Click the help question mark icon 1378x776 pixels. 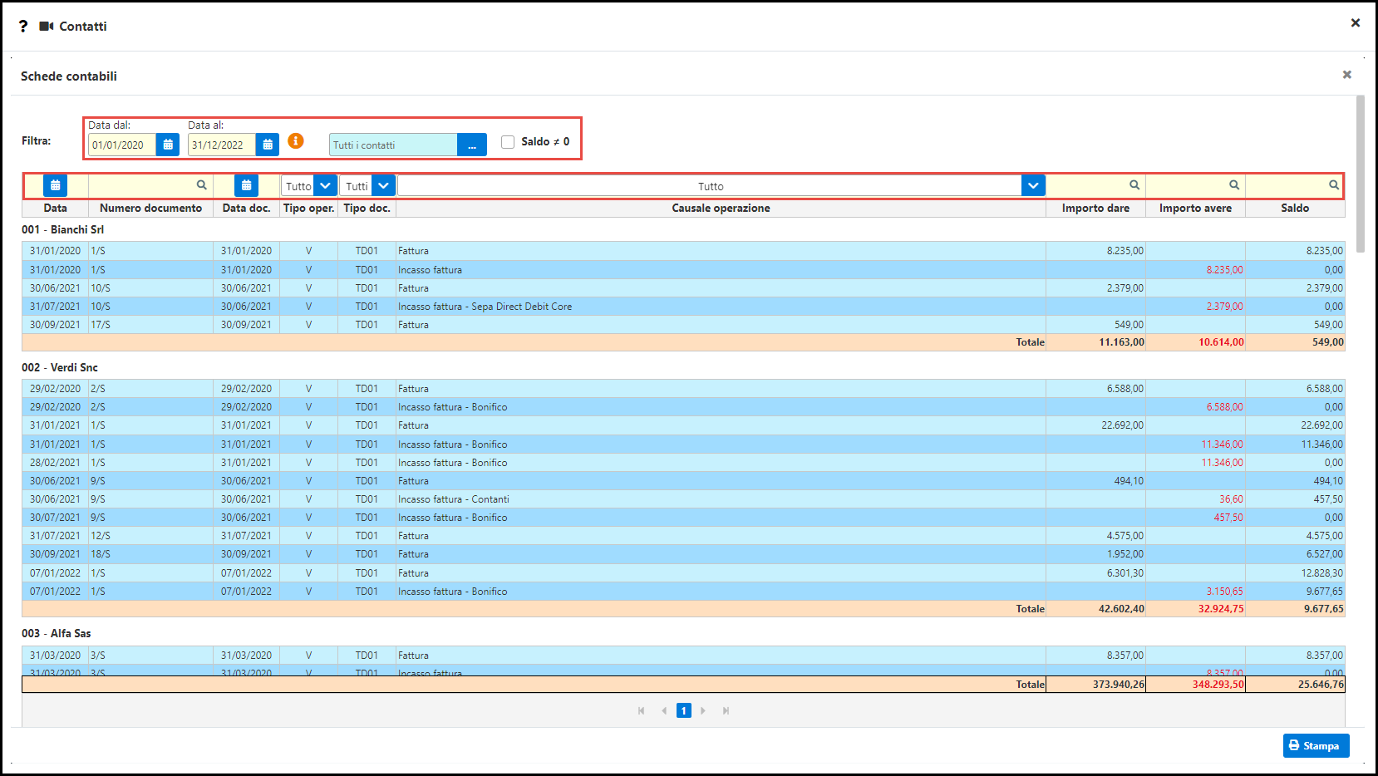coord(23,27)
